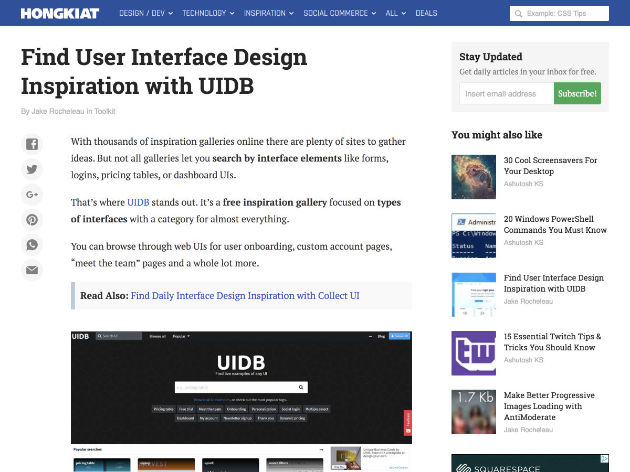Send article by email icon
This screenshot has height=472, width=630.
click(x=32, y=270)
